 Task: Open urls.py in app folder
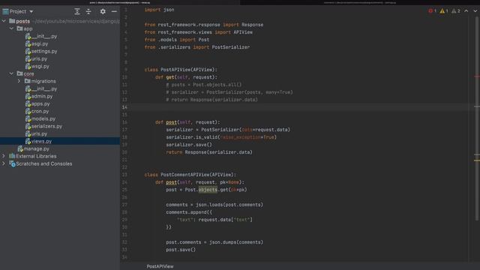tap(36, 58)
